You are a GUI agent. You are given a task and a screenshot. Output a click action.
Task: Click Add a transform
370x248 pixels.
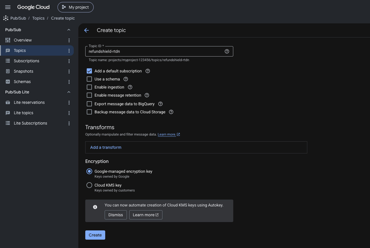pos(106,147)
